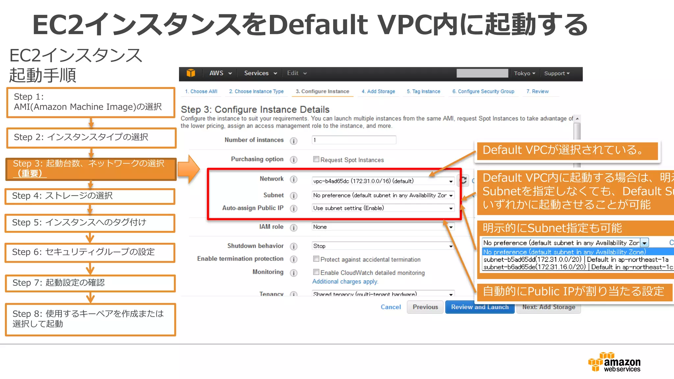
Task: Go to 4. Add Storage tab
Action: [378, 91]
